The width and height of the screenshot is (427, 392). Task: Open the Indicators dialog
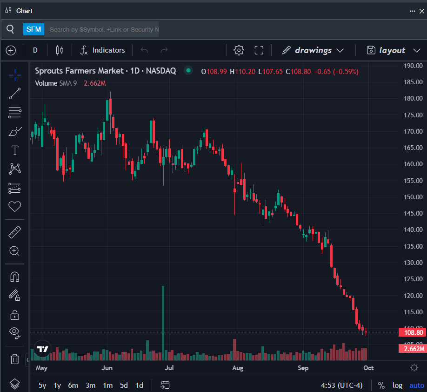103,50
